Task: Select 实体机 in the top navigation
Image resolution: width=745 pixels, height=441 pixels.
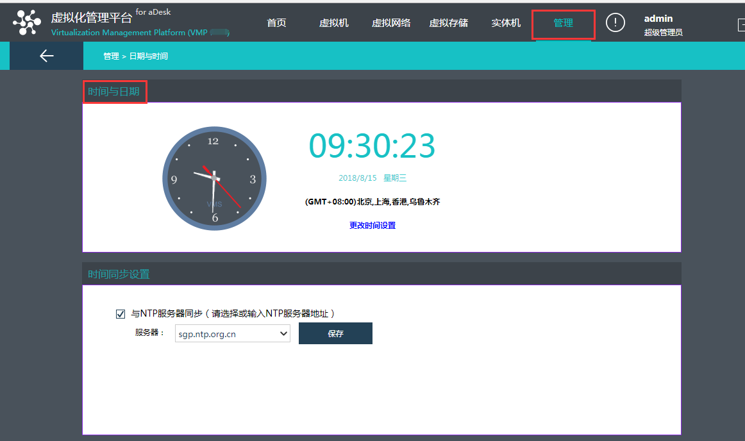Action: coord(506,22)
